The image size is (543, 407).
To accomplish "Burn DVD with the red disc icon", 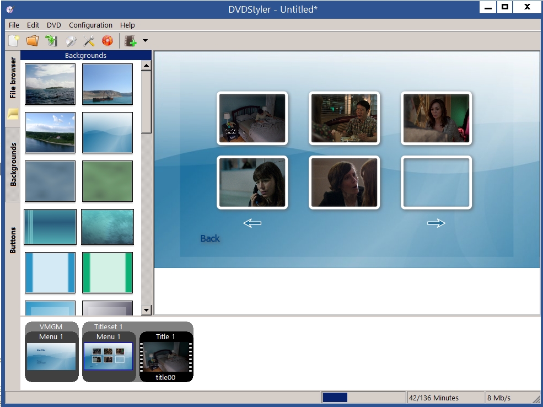I will coord(107,40).
